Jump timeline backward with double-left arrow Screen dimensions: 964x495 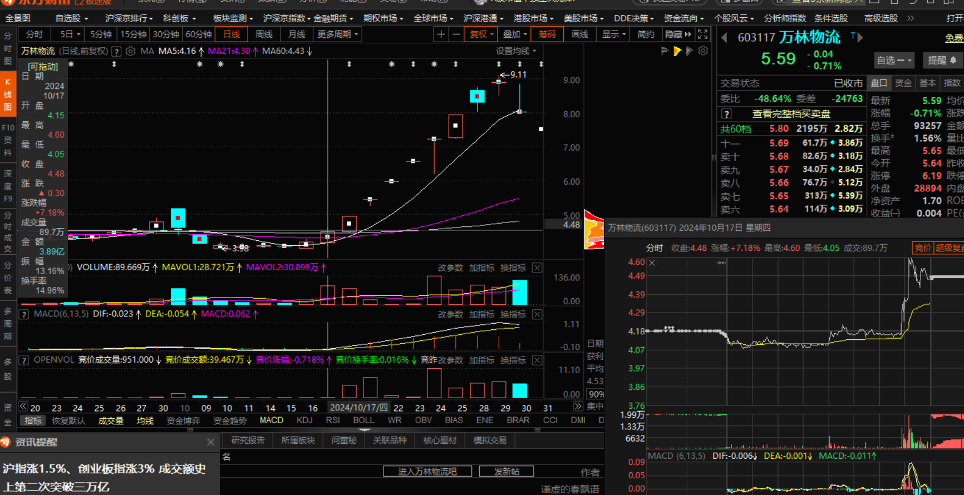point(23,407)
